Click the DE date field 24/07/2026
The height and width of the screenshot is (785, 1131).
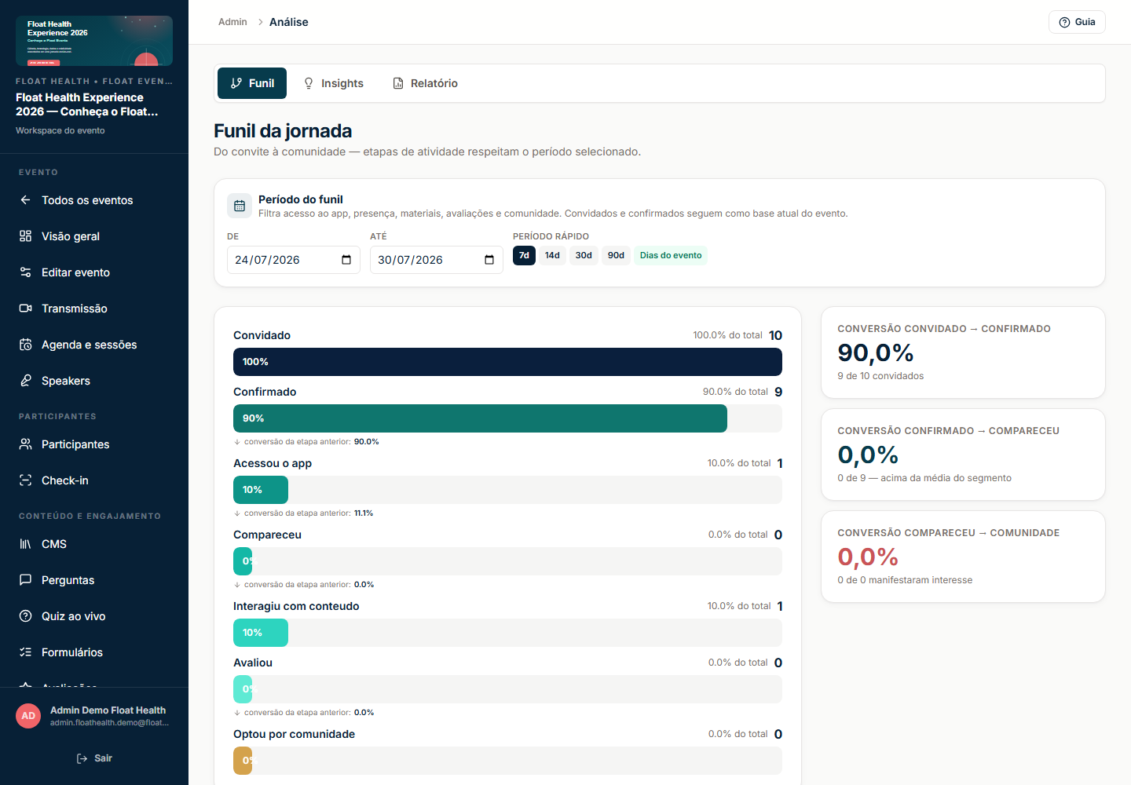coord(294,260)
